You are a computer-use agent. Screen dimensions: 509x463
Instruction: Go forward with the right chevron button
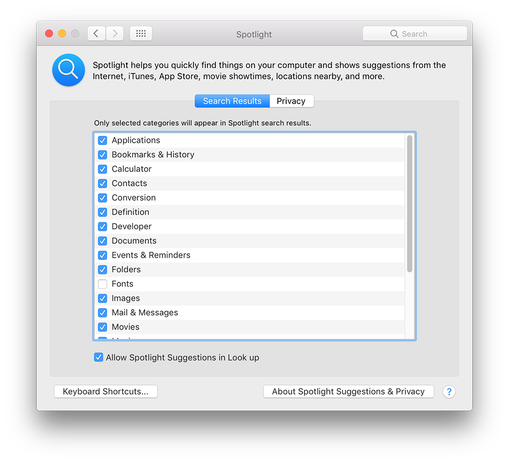tap(115, 33)
